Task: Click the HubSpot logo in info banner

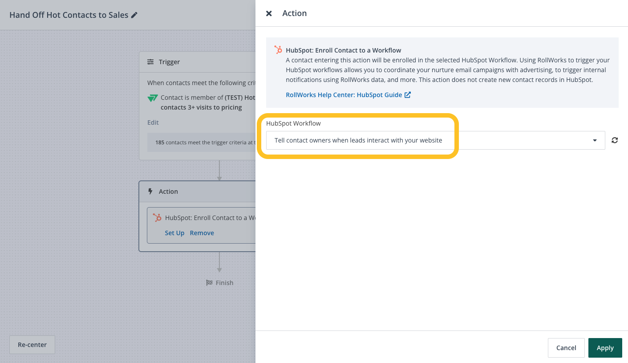Action: [278, 50]
